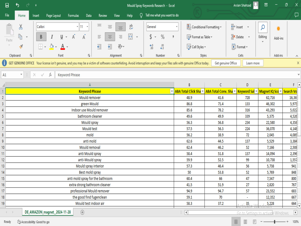Align text to the middle vertically
301x226 pixels.
(x=110, y=27)
